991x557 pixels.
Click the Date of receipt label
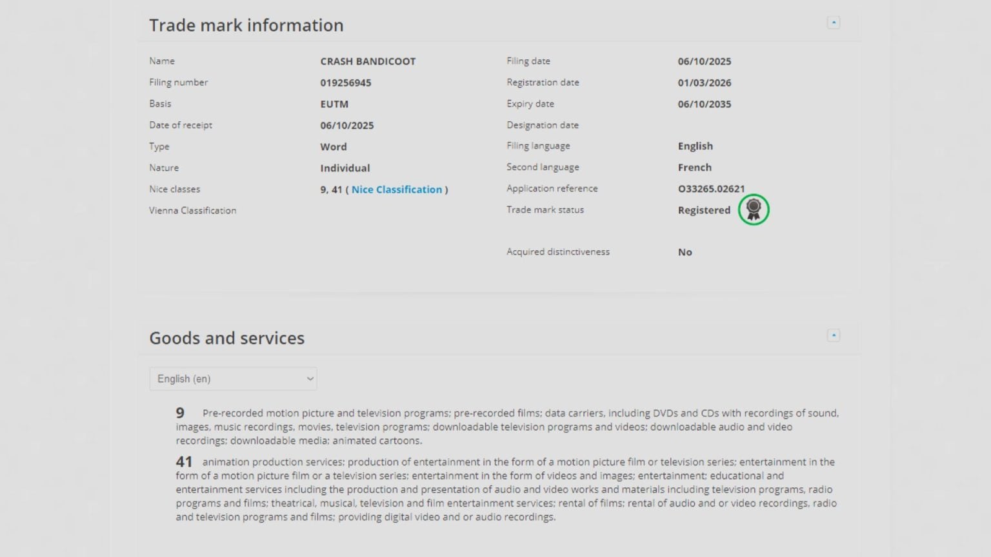click(x=181, y=124)
